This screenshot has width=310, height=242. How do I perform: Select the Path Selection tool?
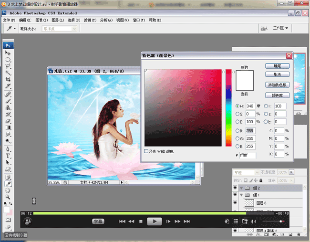click(x=8, y=162)
